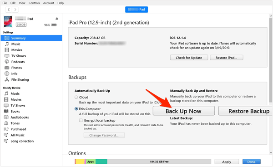This screenshot has width=273, height=167.
Task: Click the File Sharing label
Action: 20,80
